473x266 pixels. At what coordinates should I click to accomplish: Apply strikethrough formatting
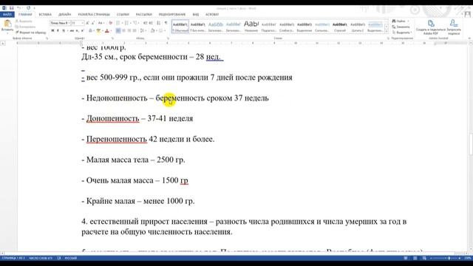point(72,31)
